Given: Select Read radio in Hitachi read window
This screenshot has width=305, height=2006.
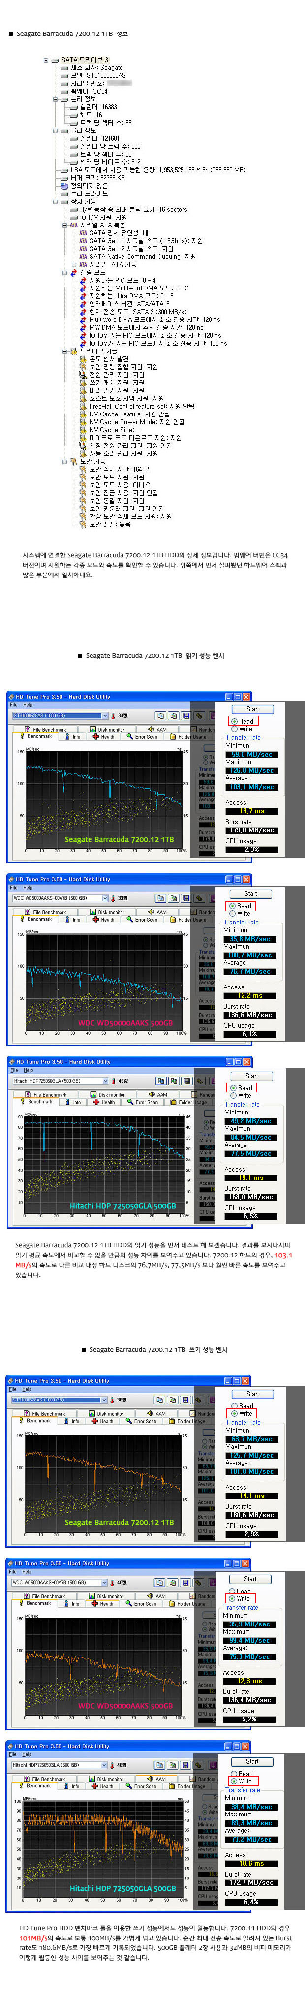Looking at the screenshot, I should 233,1088.
